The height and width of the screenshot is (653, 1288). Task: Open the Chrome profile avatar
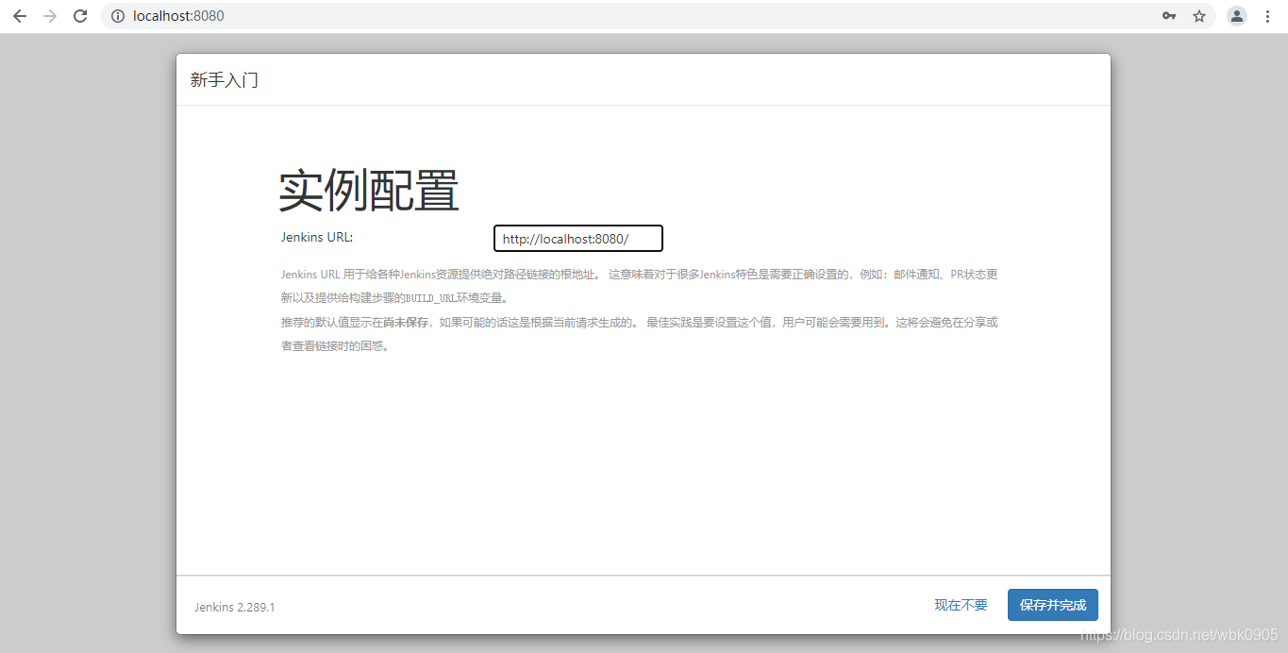pos(1237,16)
